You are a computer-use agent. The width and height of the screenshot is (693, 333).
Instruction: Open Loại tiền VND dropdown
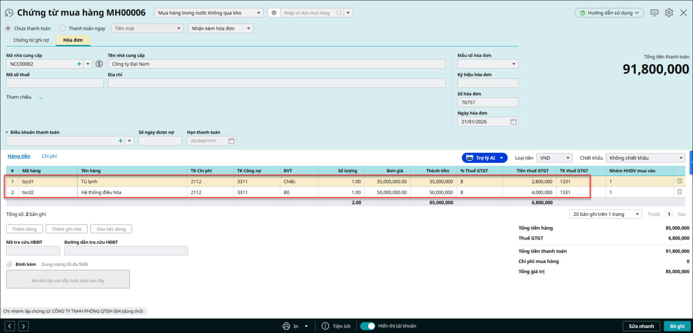pos(554,158)
